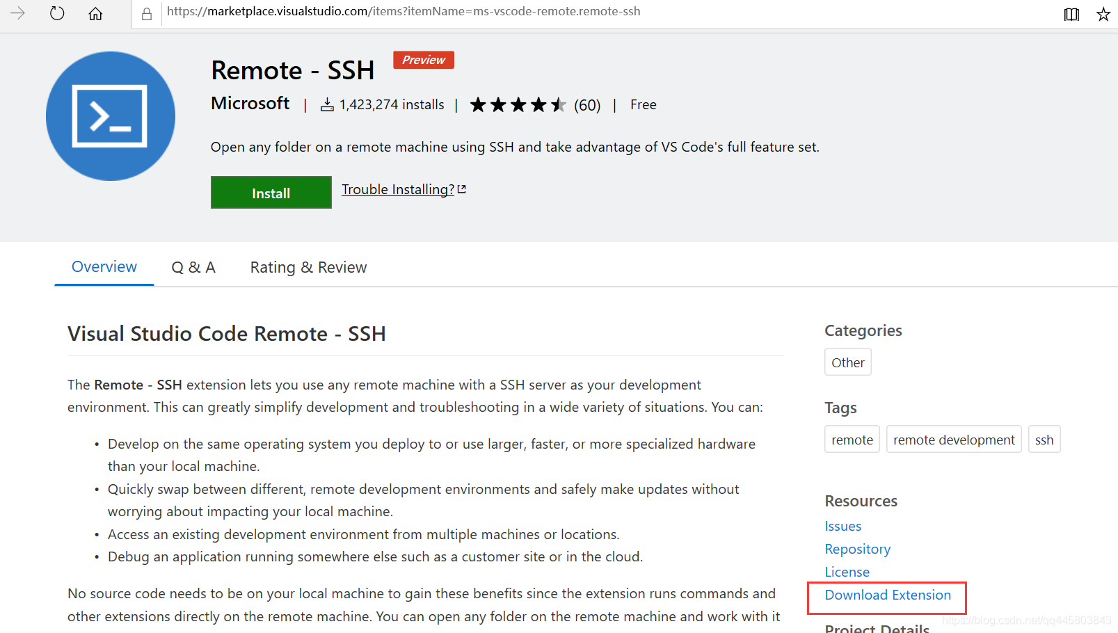
Task: Open the Microsoft publisher link
Action: [250, 103]
